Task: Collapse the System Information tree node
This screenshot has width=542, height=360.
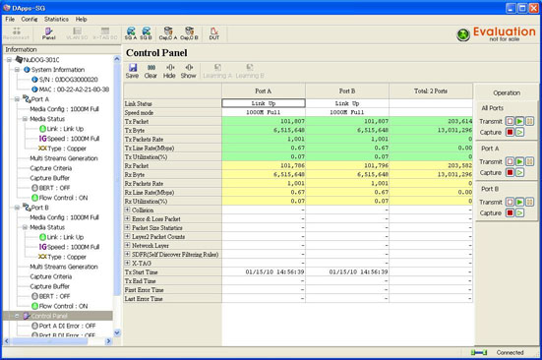Action: (x=17, y=70)
